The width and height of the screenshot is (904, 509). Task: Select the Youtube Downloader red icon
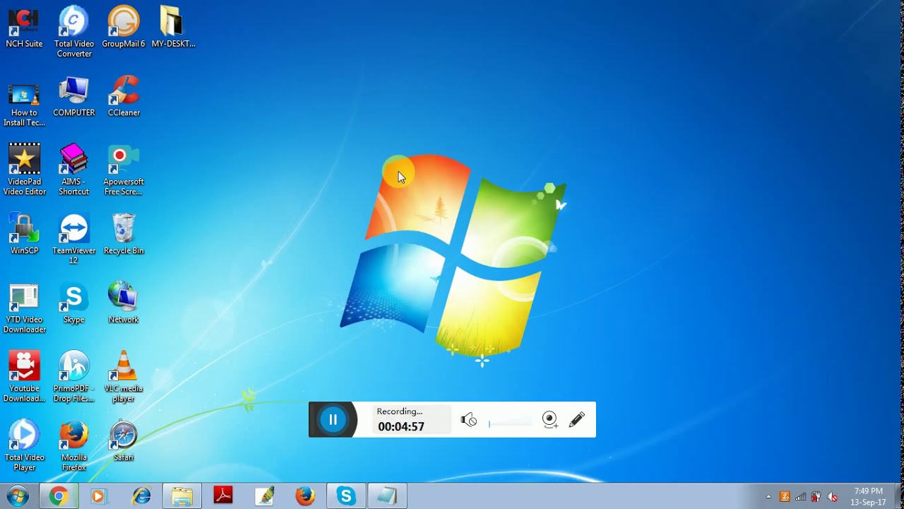(24, 377)
